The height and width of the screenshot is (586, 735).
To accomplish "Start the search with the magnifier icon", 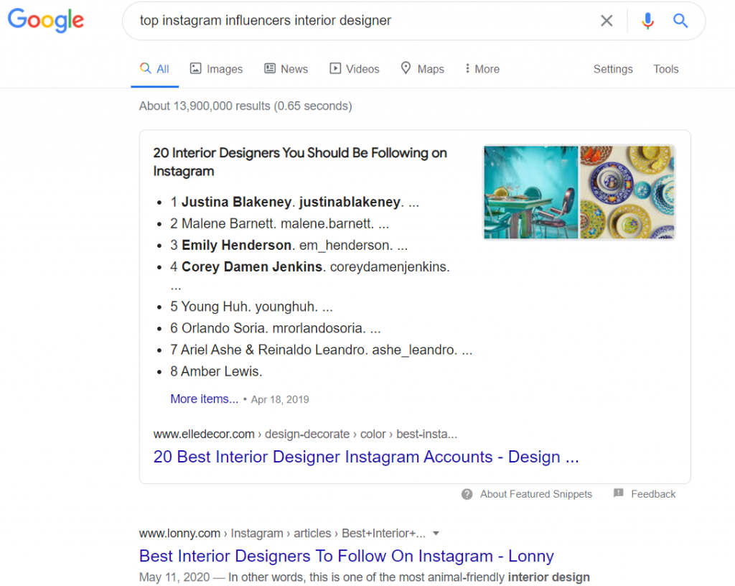I will point(680,21).
